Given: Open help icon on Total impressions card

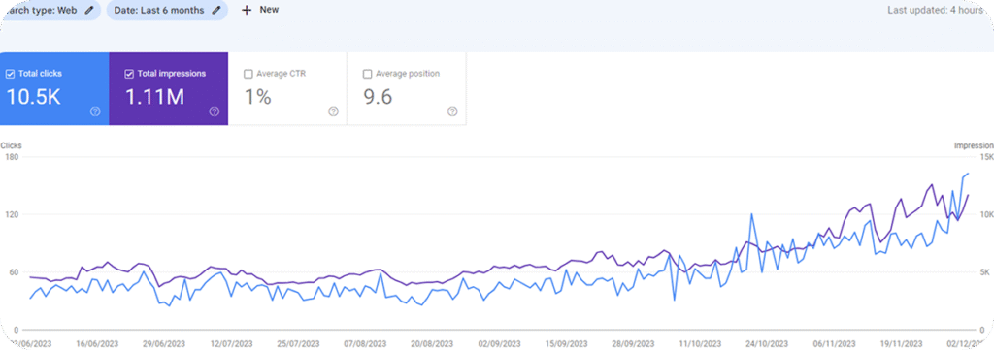Looking at the screenshot, I should point(215,111).
